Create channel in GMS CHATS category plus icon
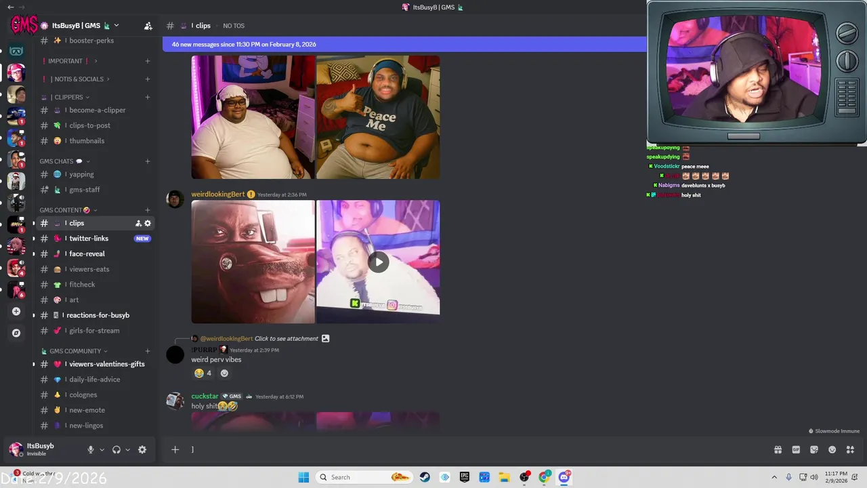Image resolution: width=867 pixels, height=488 pixels. (148, 161)
